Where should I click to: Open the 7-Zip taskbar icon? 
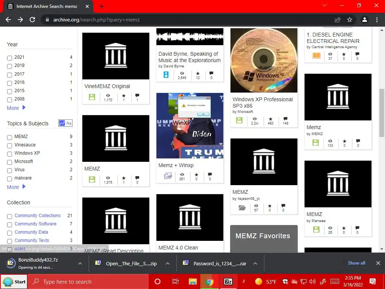(228, 281)
